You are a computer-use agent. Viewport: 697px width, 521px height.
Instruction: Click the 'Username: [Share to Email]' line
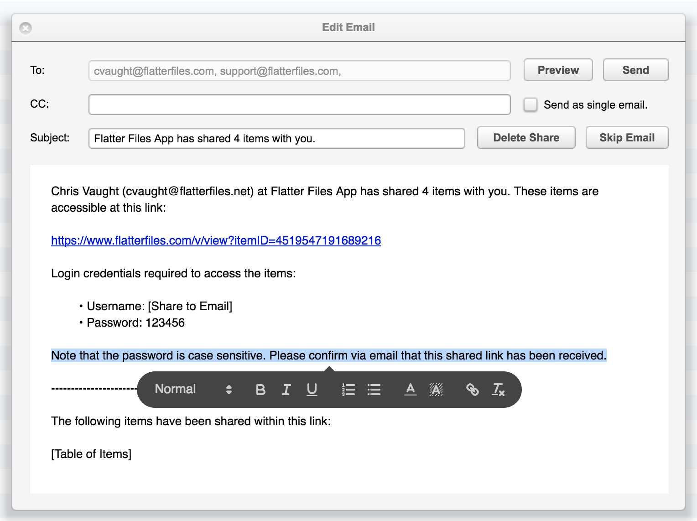pos(159,306)
